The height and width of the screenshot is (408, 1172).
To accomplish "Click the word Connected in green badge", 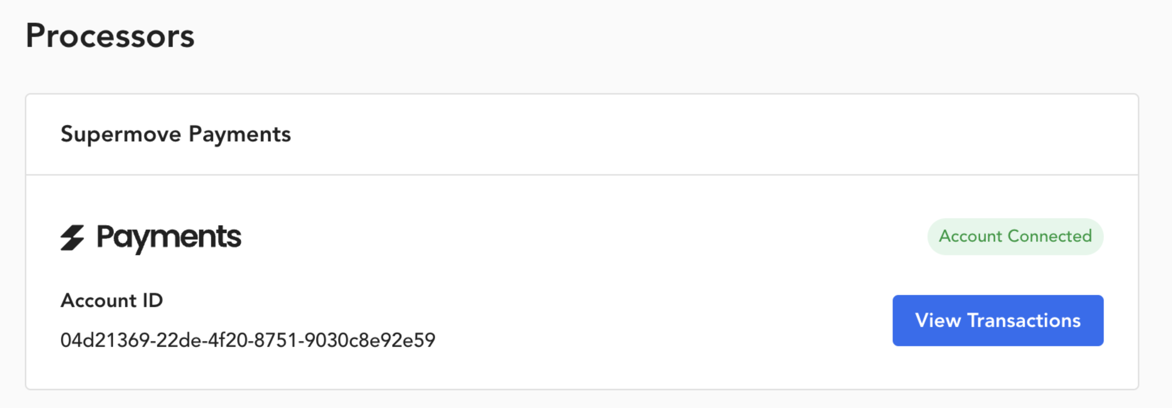I will point(1050,236).
